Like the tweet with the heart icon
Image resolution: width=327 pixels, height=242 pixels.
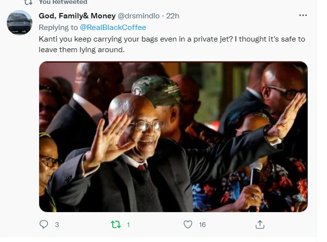pyautogui.click(x=188, y=225)
